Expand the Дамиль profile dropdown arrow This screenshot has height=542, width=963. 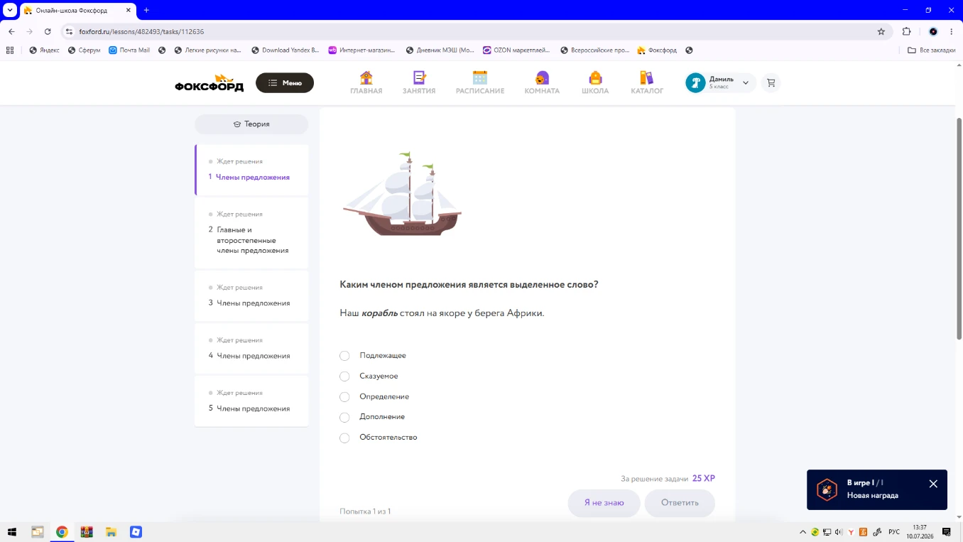(x=746, y=83)
